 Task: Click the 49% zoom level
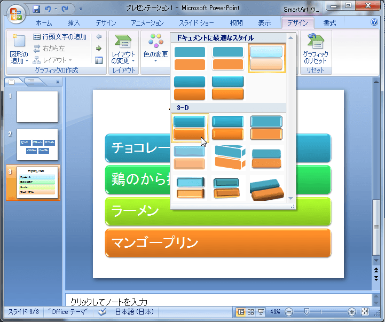coord(275,312)
